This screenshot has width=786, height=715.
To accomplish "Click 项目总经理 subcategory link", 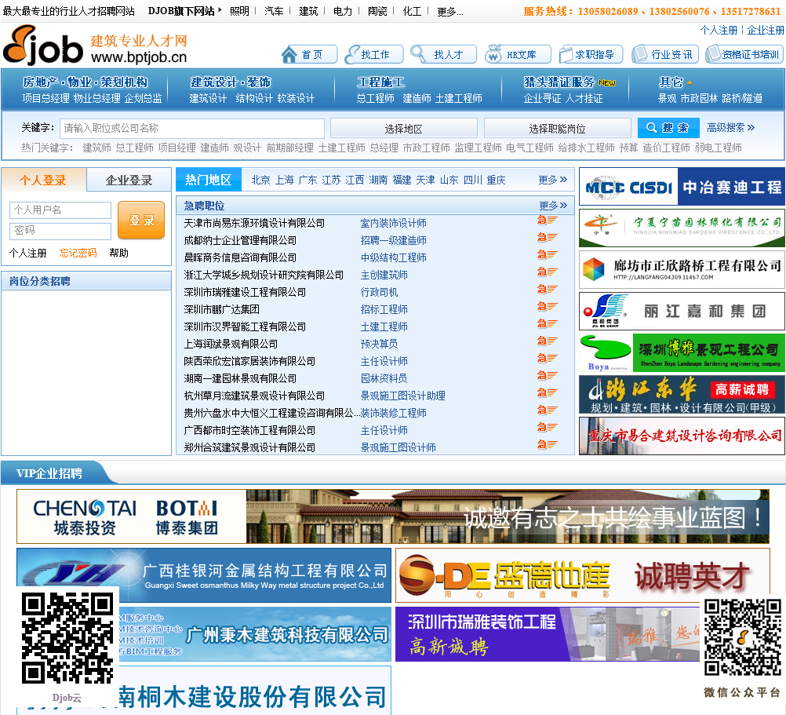I will tap(45, 98).
